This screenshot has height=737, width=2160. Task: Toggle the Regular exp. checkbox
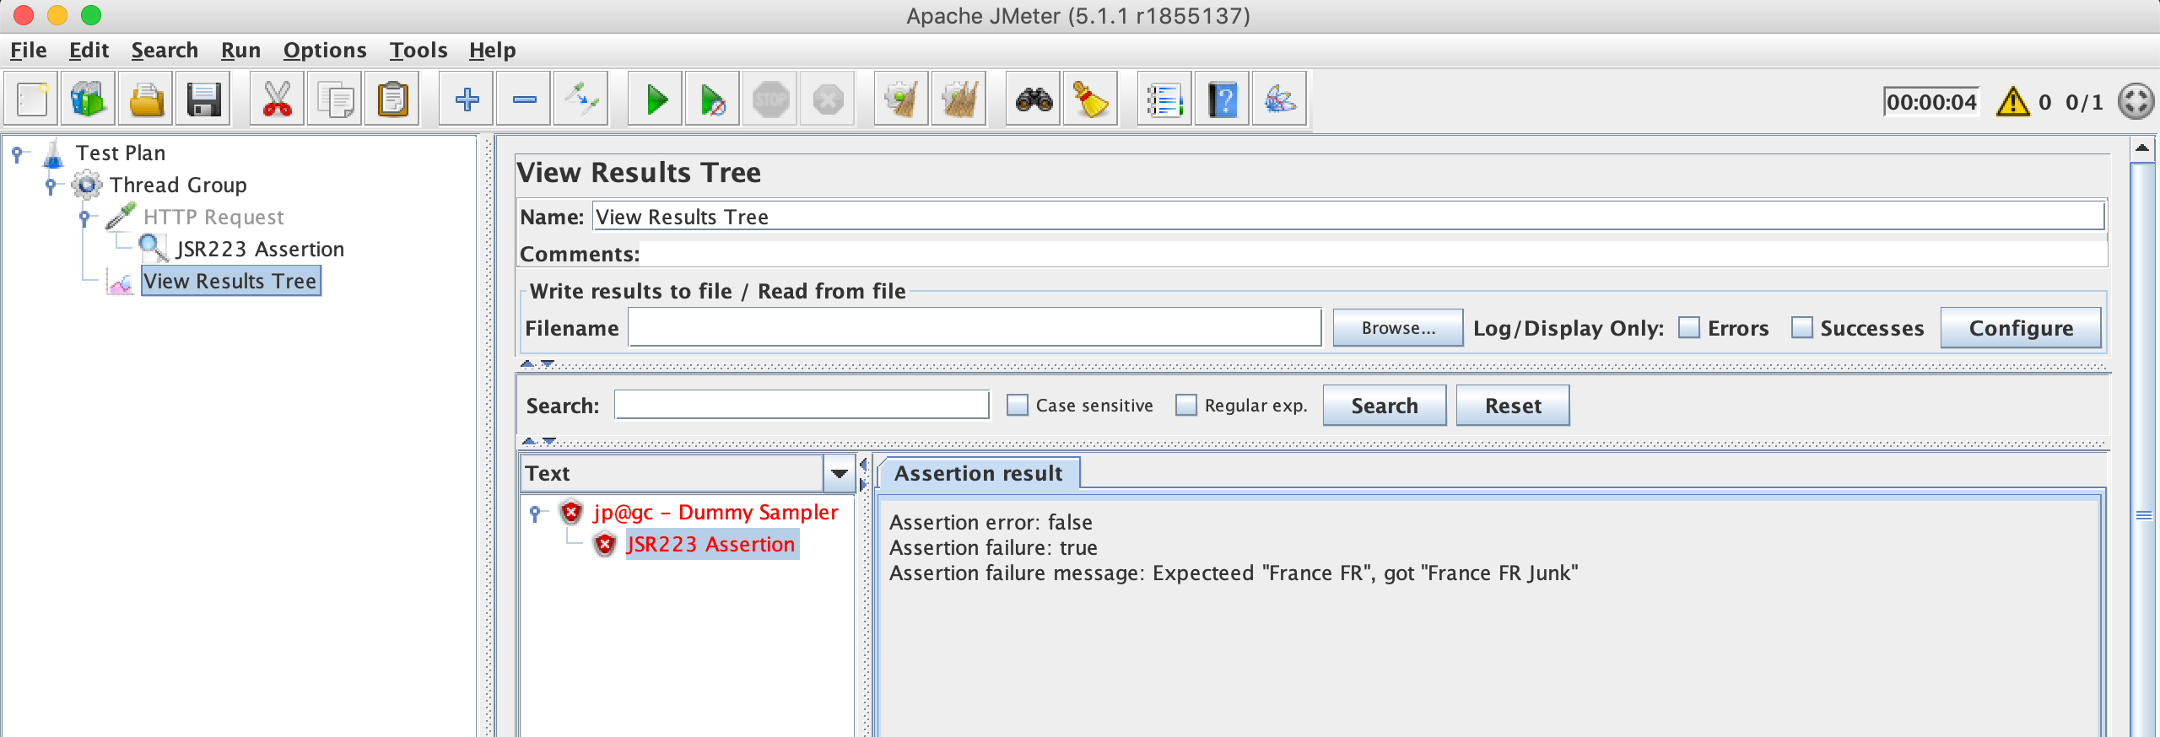1186,405
